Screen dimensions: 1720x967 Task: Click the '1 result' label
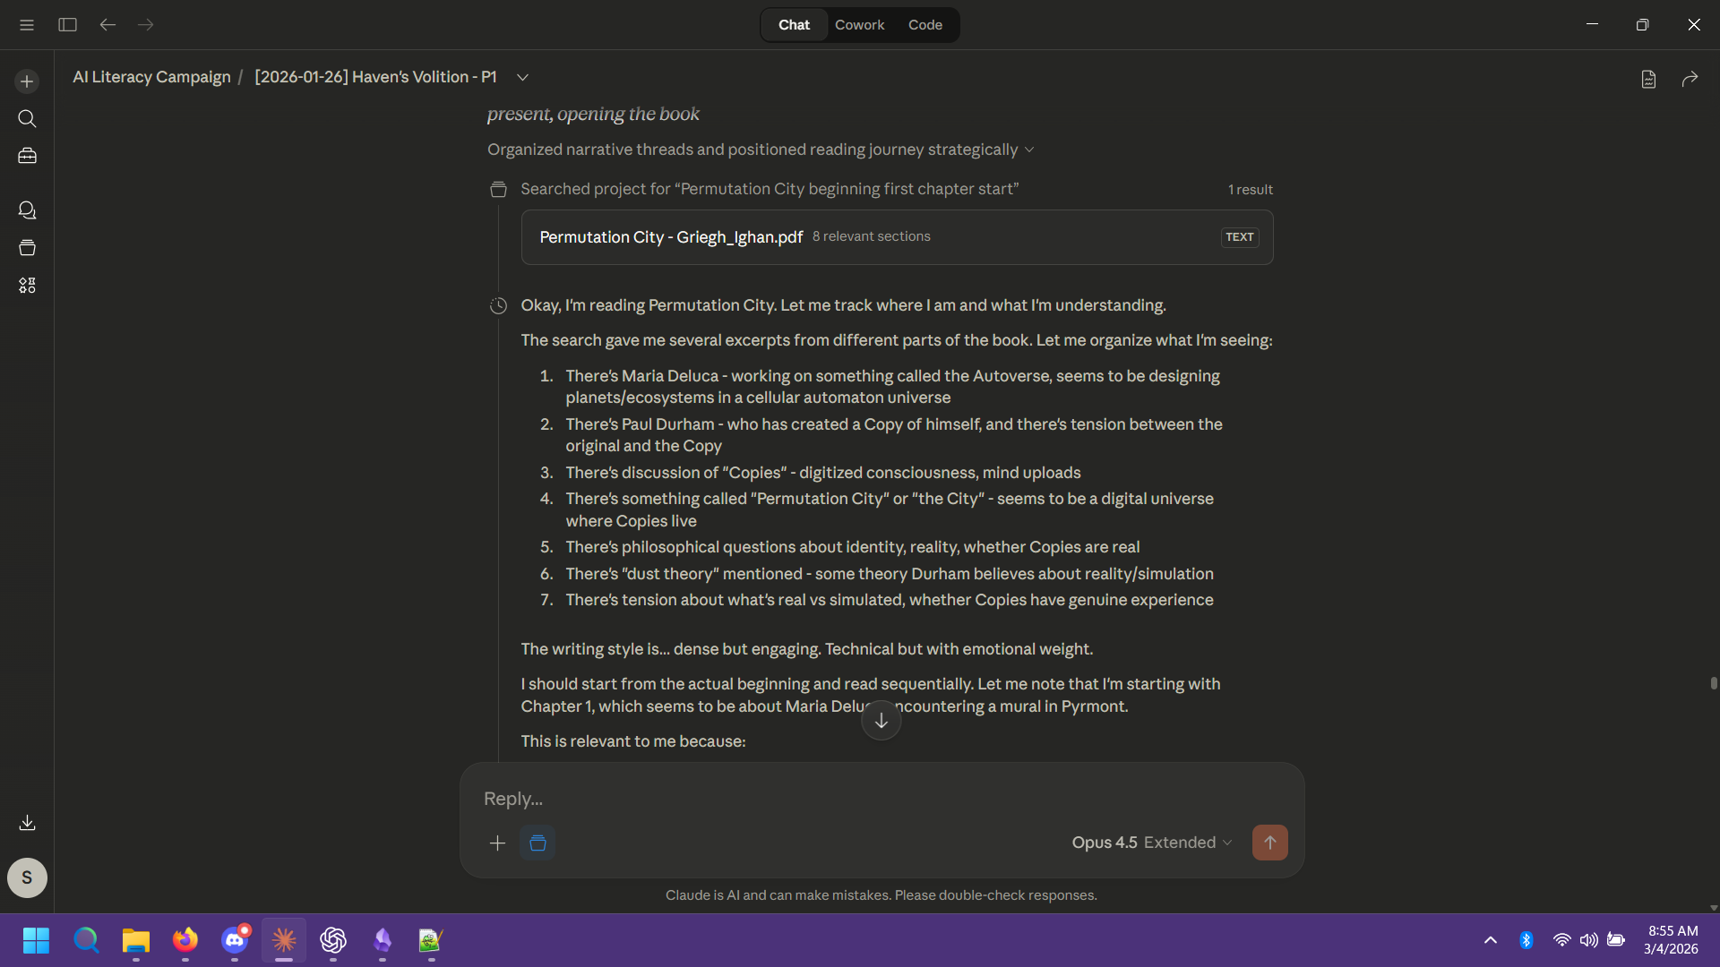pyautogui.click(x=1251, y=190)
